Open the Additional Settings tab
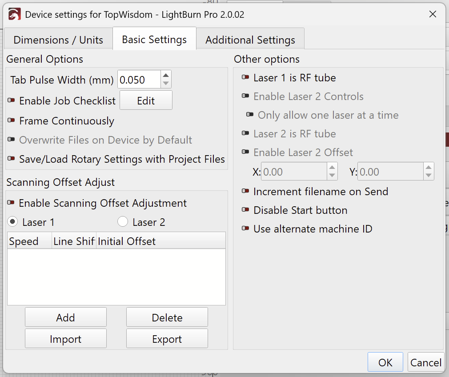Image resolution: width=449 pixels, height=377 pixels. click(x=250, y=39)
